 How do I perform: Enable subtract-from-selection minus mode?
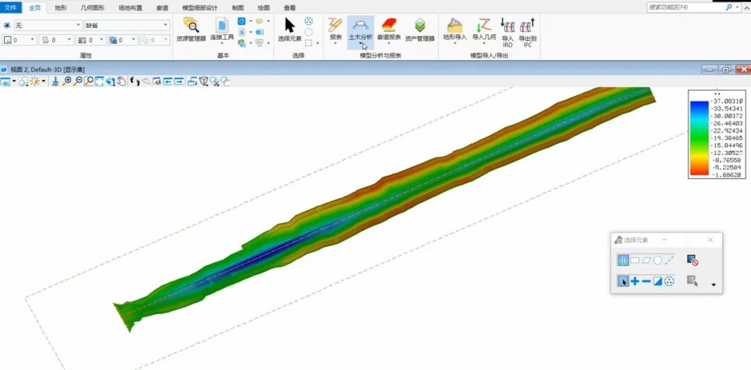point(646,281)
